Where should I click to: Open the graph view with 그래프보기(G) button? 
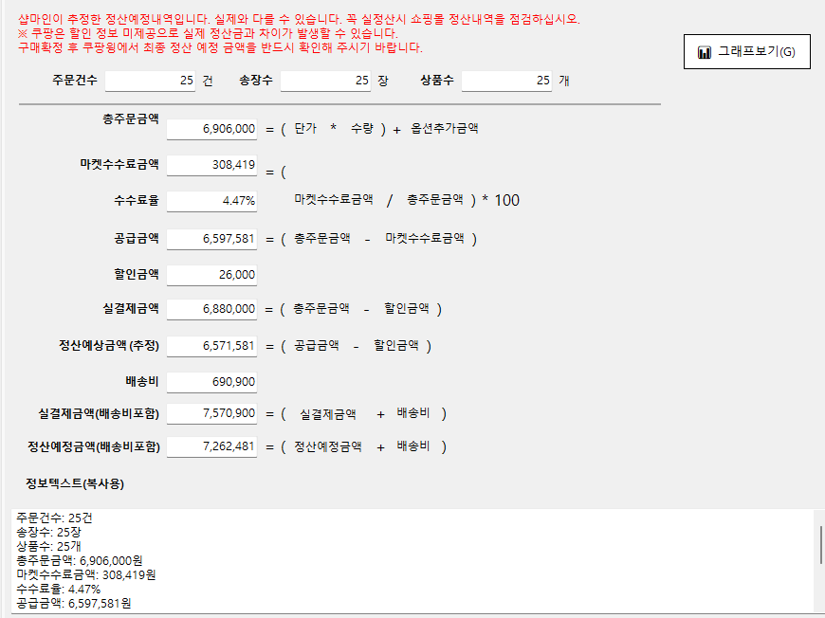747,52
